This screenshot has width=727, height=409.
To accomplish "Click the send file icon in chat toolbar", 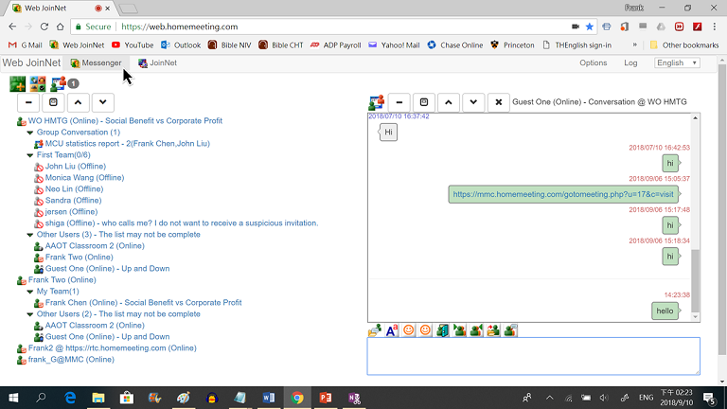I will (x=375, y=330).
